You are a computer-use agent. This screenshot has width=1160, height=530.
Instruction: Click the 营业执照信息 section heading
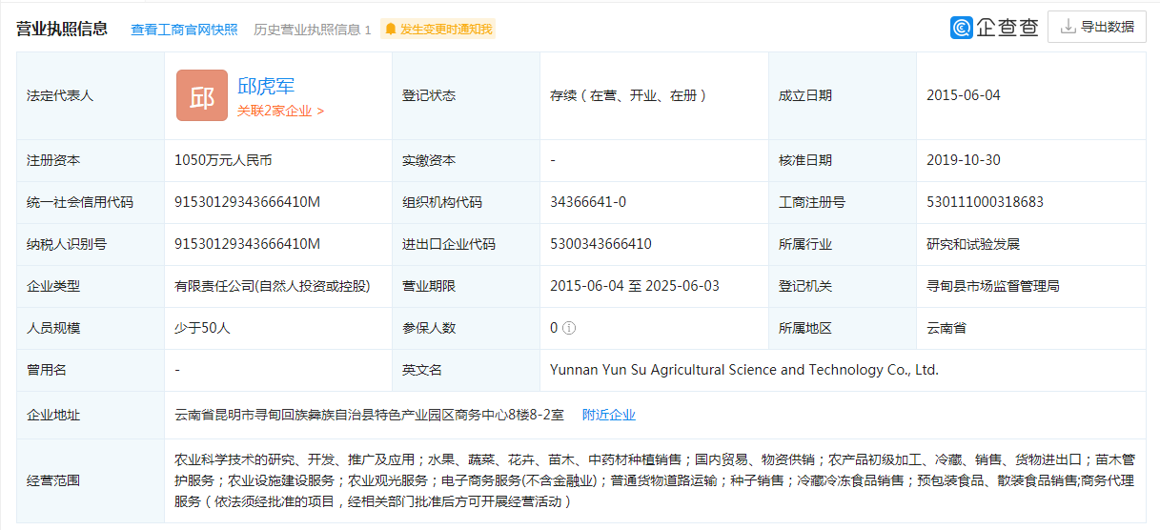pos(62,29)
